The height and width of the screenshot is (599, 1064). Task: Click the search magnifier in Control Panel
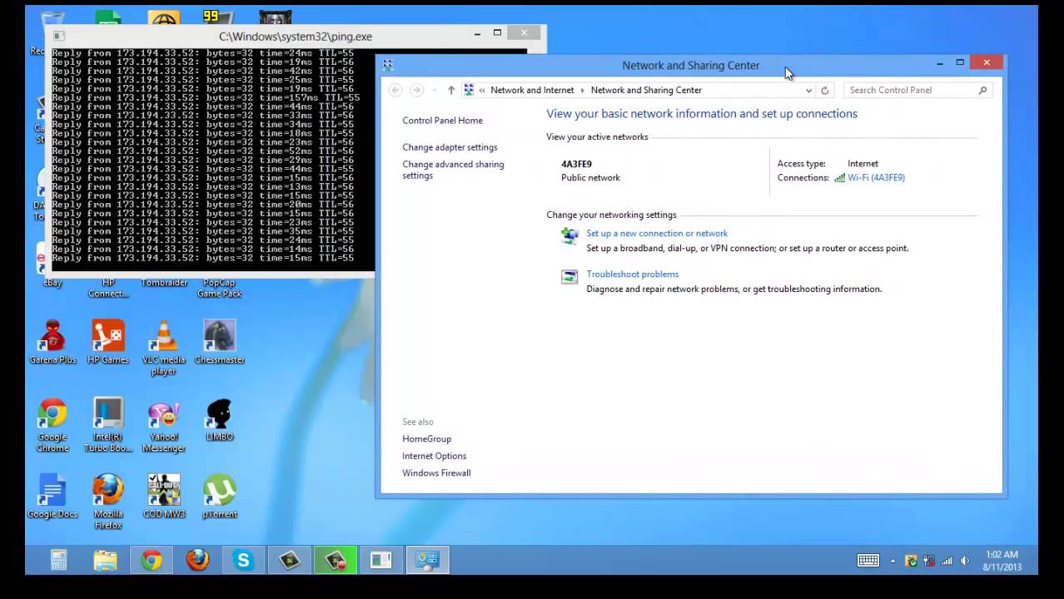(x=982, y=90)
